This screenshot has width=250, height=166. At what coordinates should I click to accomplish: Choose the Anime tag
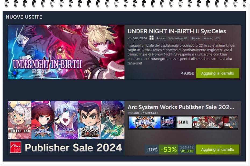click(x=208, y=38)
